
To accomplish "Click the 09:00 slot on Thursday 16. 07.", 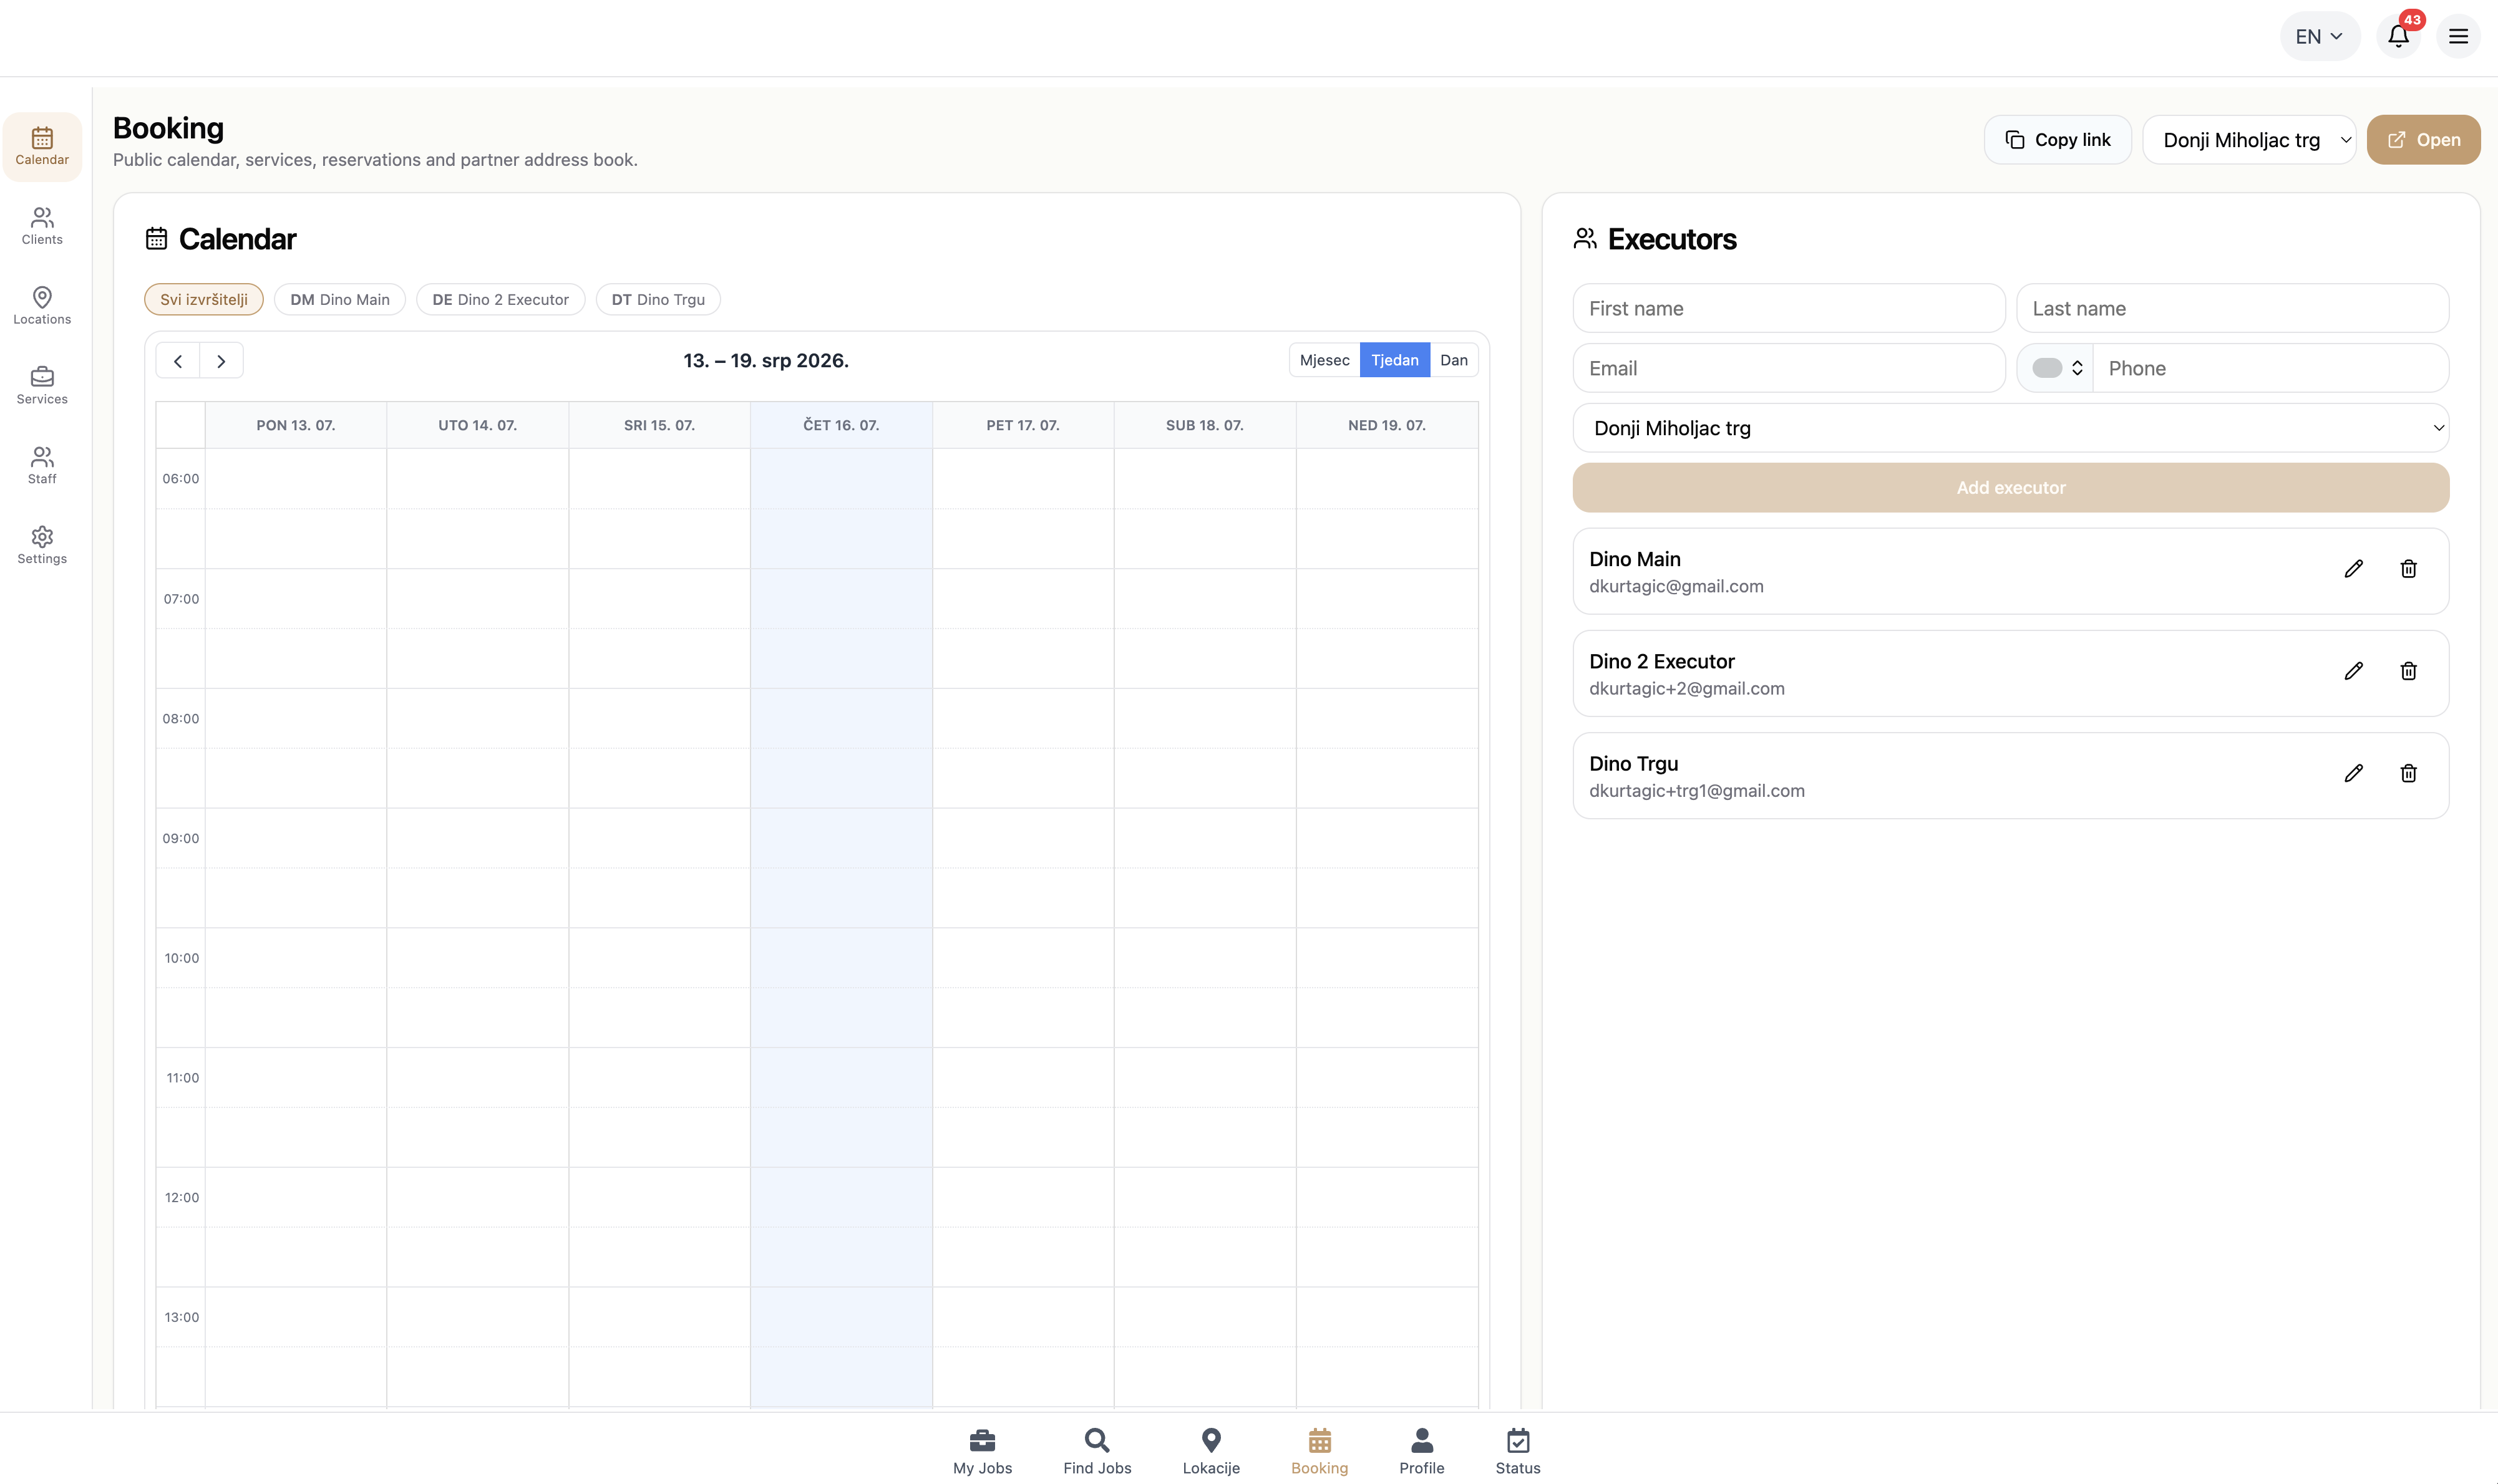I will pos(842,838).
